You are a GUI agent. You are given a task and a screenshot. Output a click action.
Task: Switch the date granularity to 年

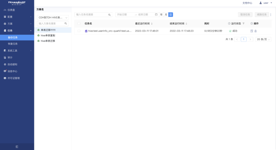click(161, 14)
